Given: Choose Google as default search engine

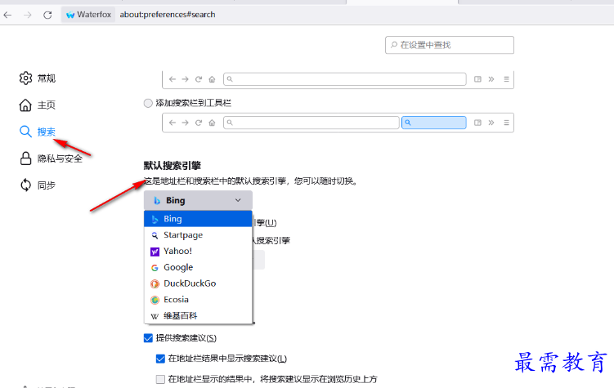Looking at the screenshot, I should coord(198,267).
